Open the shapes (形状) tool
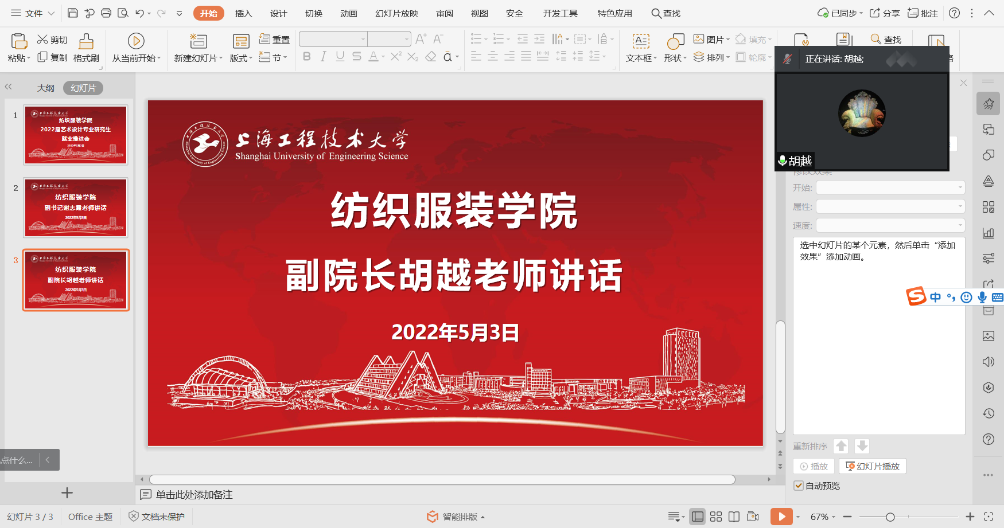The image size is (1004, 528). tap(675, 41)
